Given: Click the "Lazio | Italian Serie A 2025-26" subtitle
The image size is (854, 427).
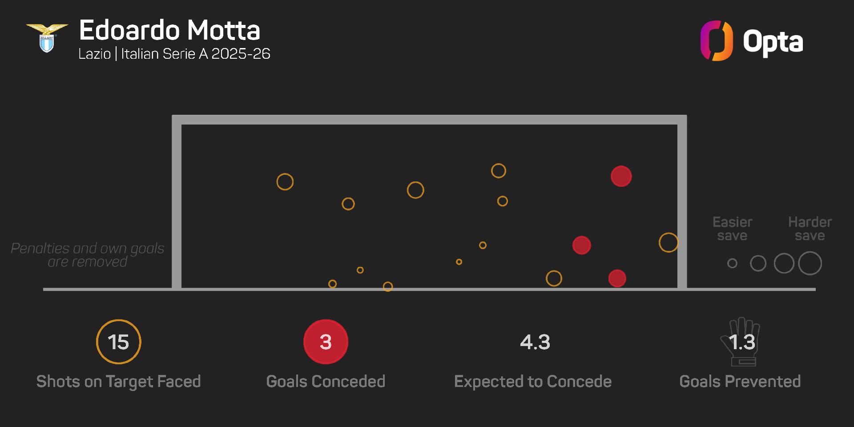Looking at the screenshot, I should click(x=174, y=54).
